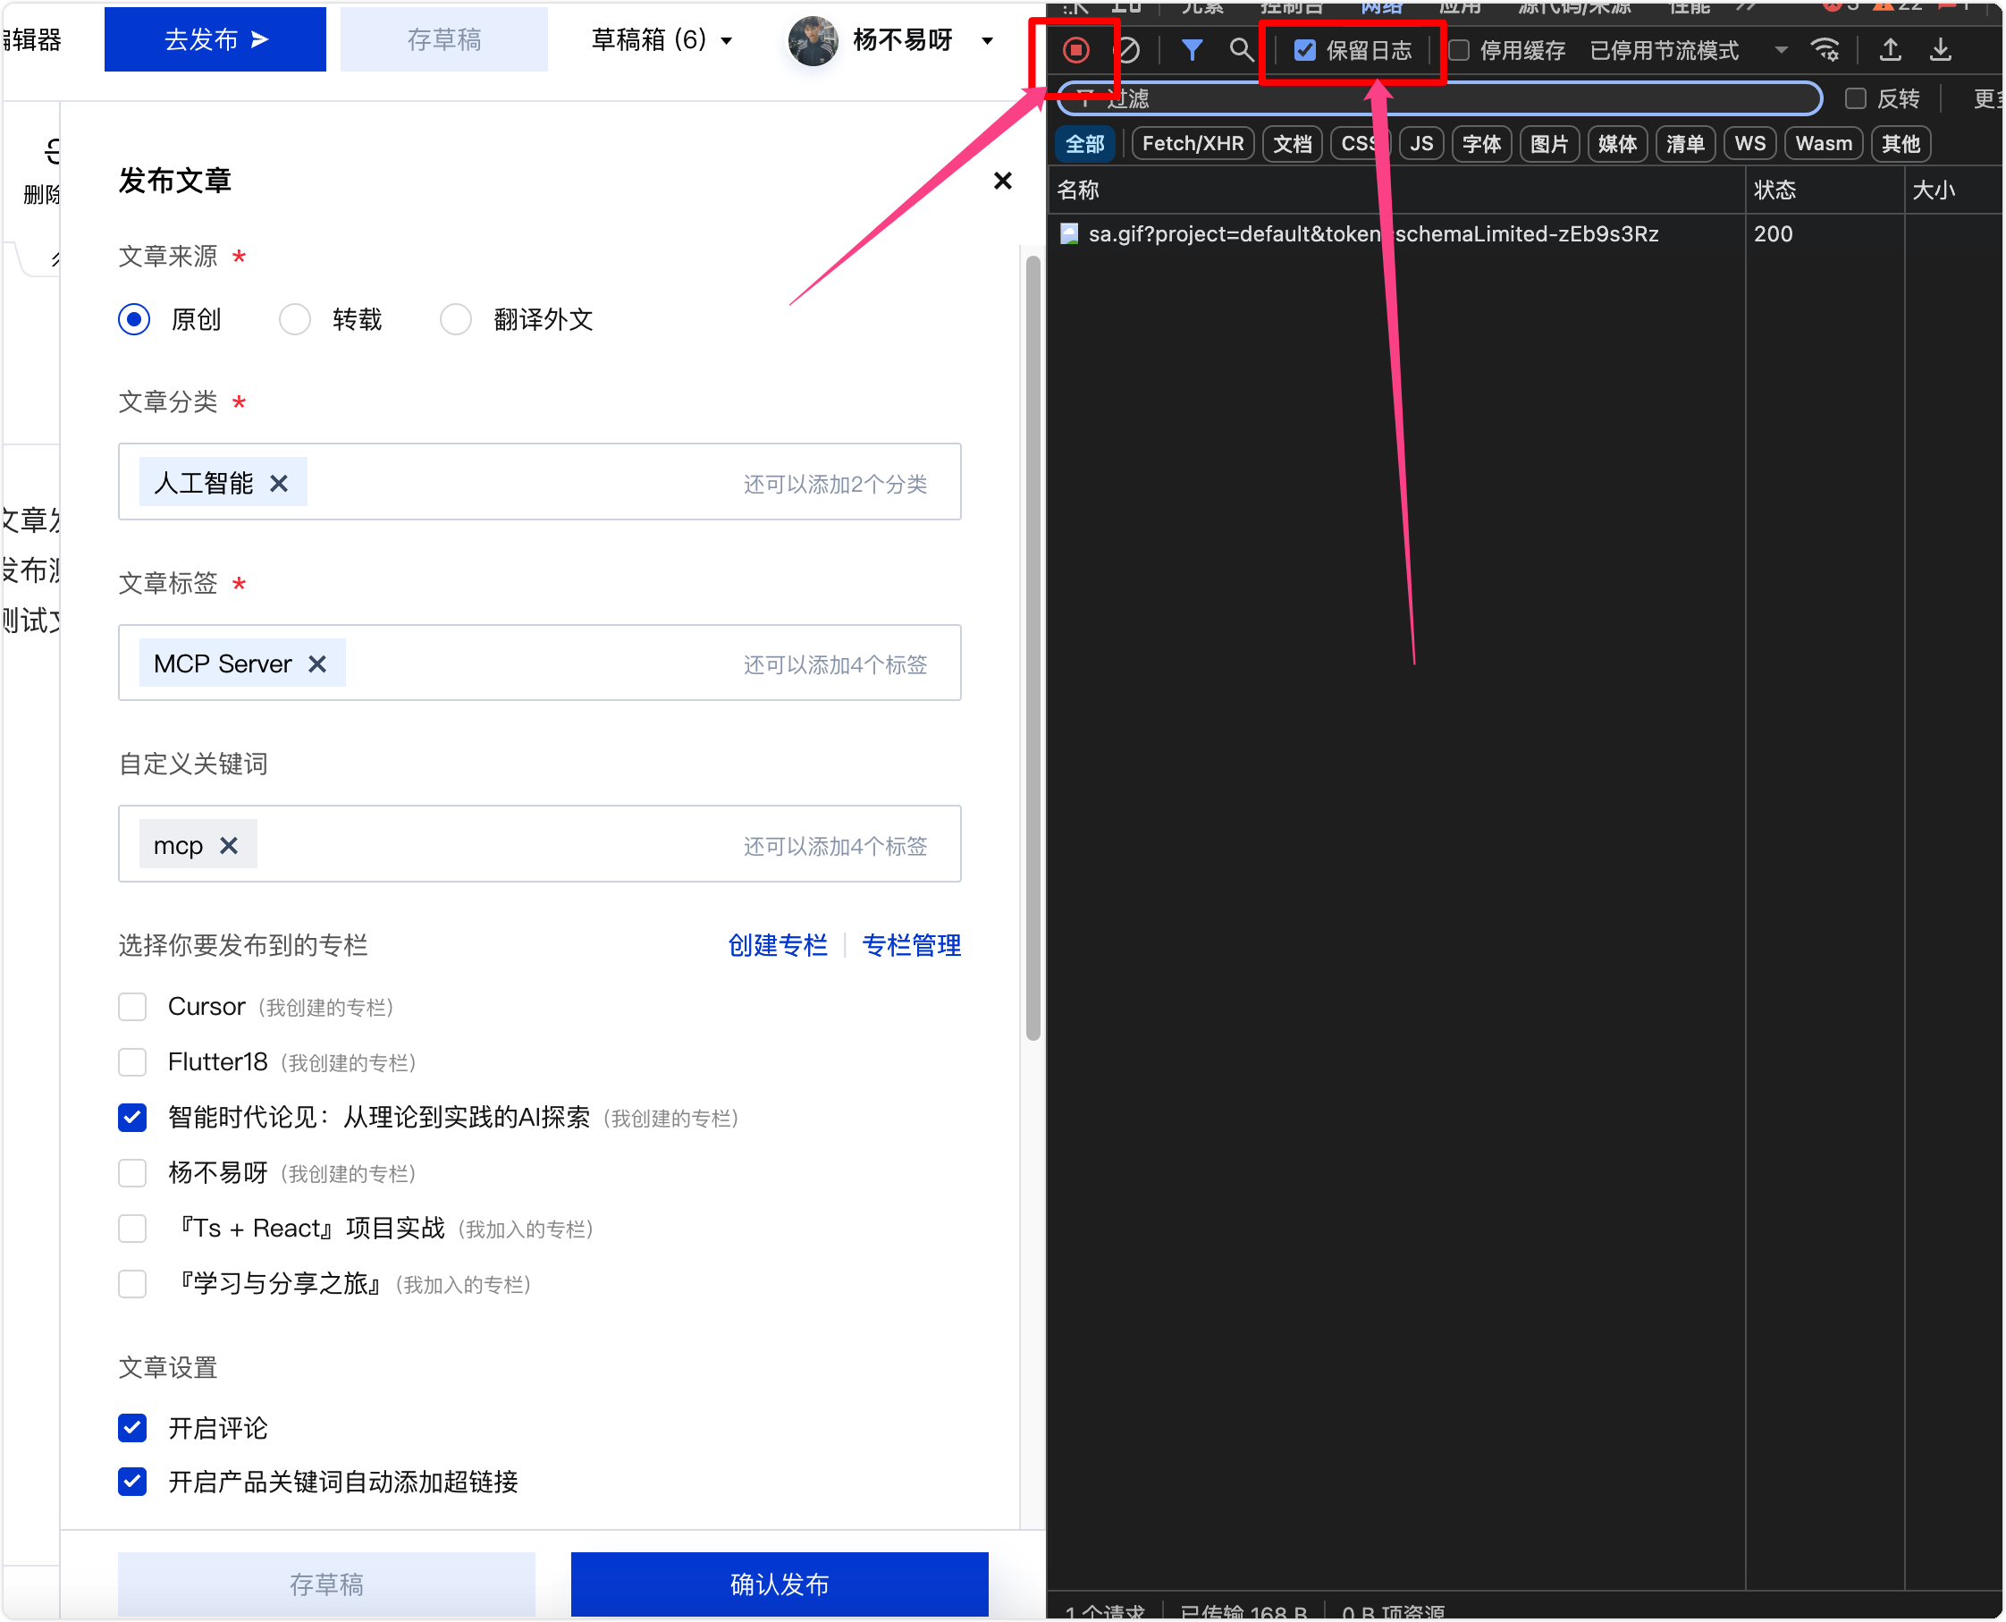
Task: Click import HAR upload icon
Action: [x=1889, y=49]
